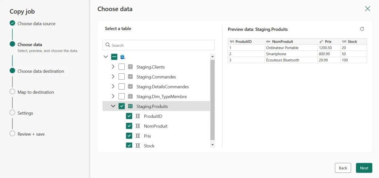This screenshot has height=178, width=379.
Task: Click the ProduitID preview column header
Action: coord(246,41)
